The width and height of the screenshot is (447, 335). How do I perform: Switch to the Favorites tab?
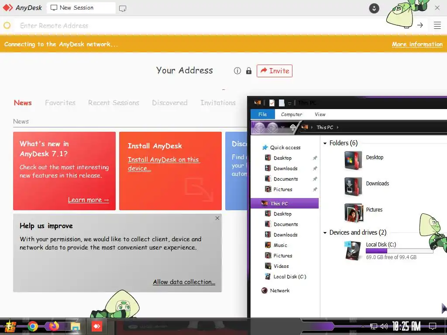60,103
